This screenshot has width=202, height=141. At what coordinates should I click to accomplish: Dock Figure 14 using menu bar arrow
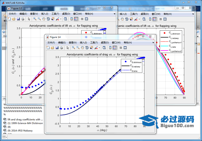(153, 43)
